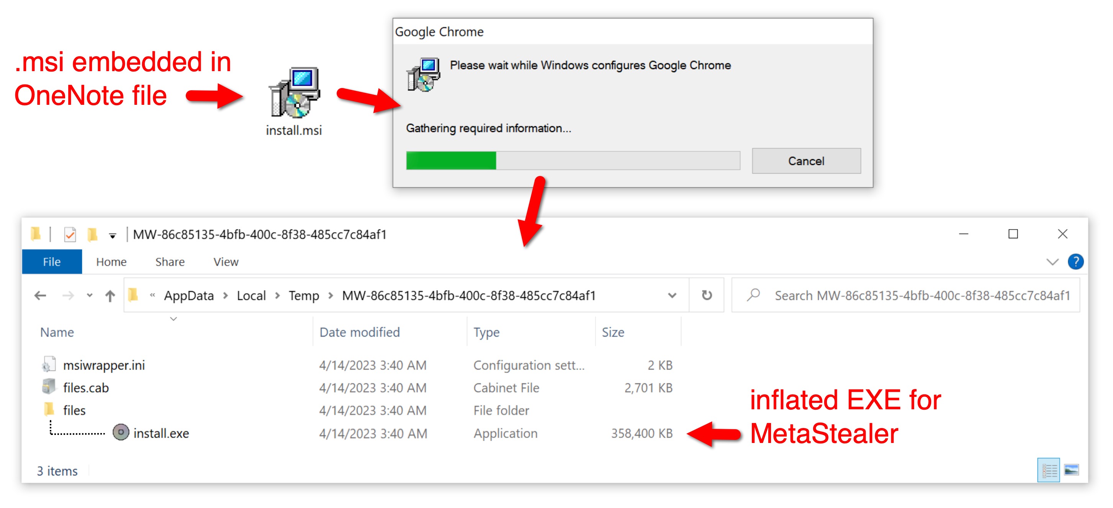Cancel the Google Chrome configuration

coord(806,161)
